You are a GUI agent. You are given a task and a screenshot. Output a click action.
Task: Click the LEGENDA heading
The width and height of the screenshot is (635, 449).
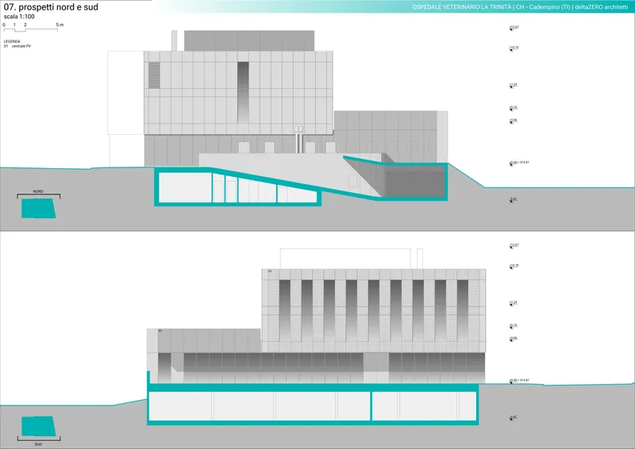pyautogui.click(x=12, y=41)
